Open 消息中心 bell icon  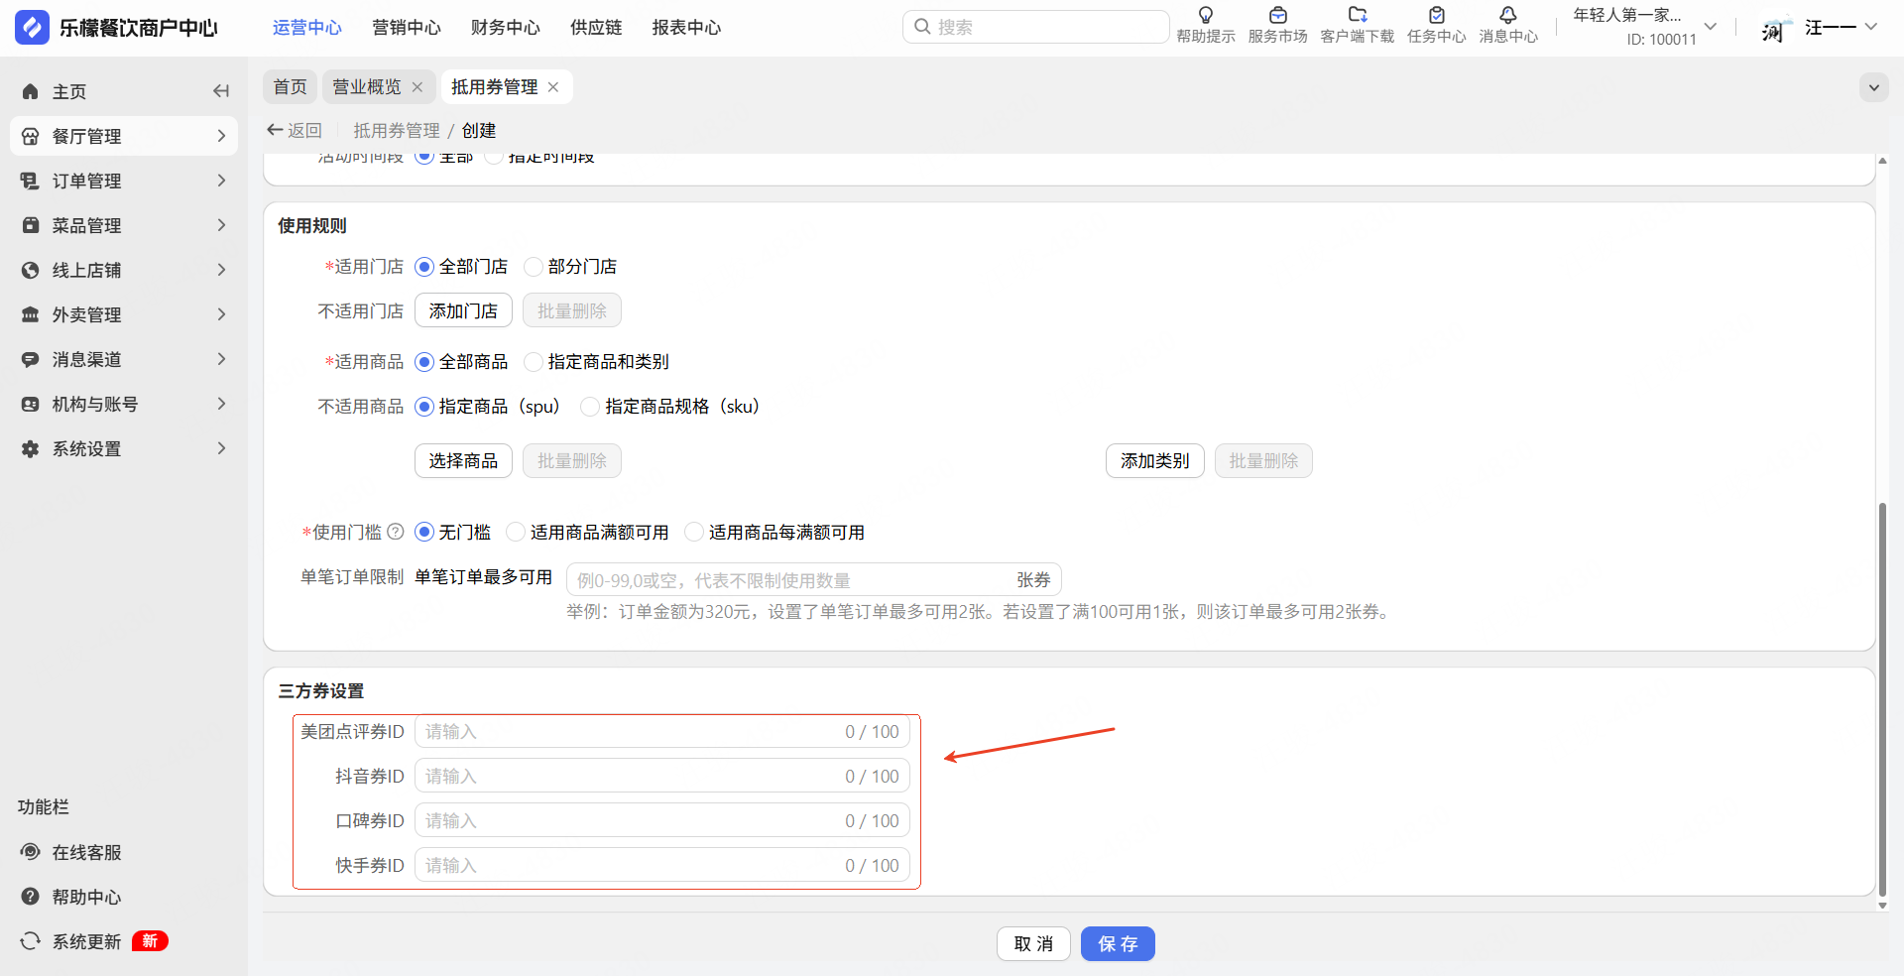[x=1507, y=16]
